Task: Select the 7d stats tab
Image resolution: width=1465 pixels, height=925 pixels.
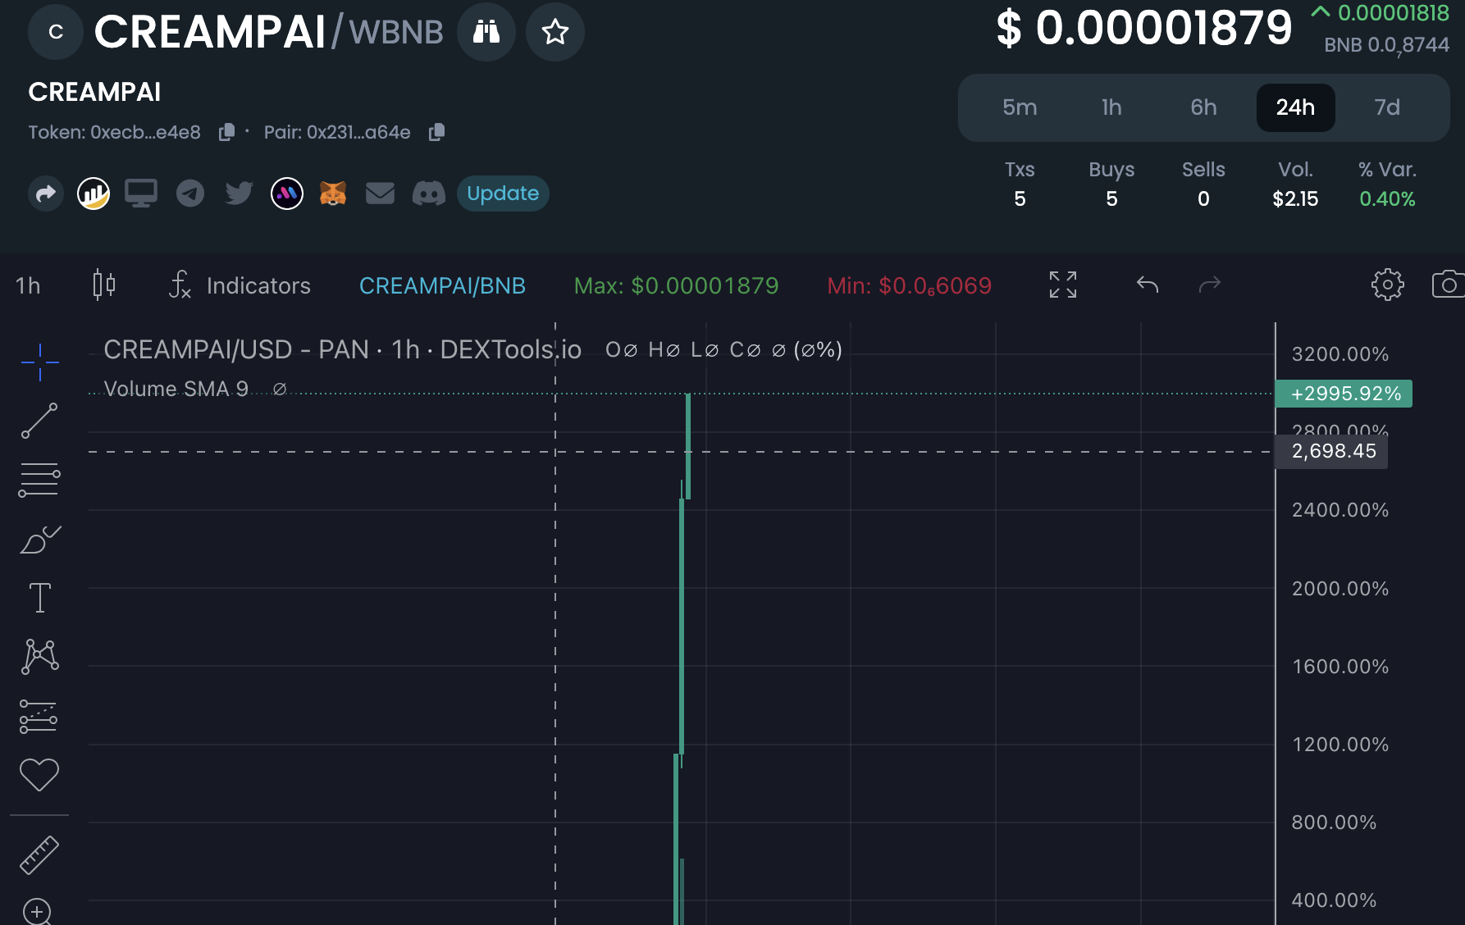Action: [x=1387, y=107]
